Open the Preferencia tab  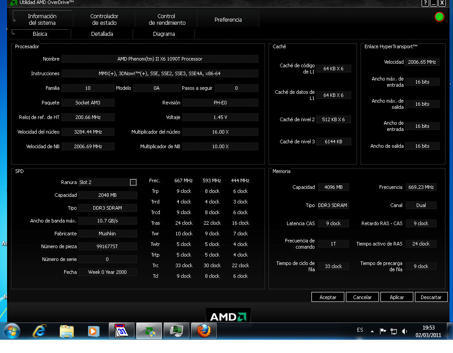(x=228, y=19)
